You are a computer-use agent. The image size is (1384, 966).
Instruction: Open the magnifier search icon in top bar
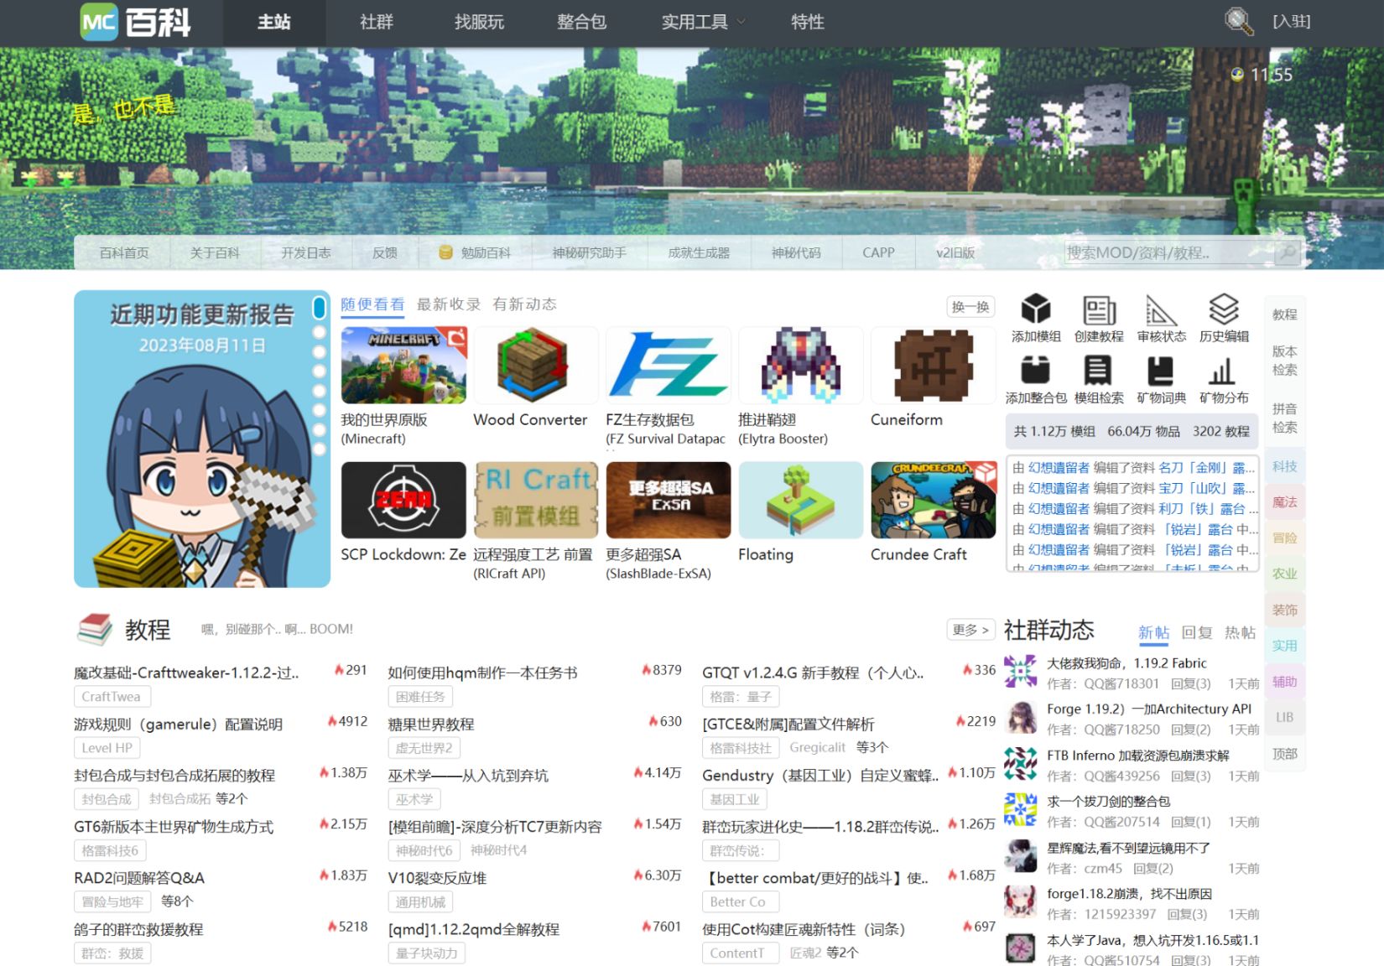pyautogui.click(x=1238, y=22)
